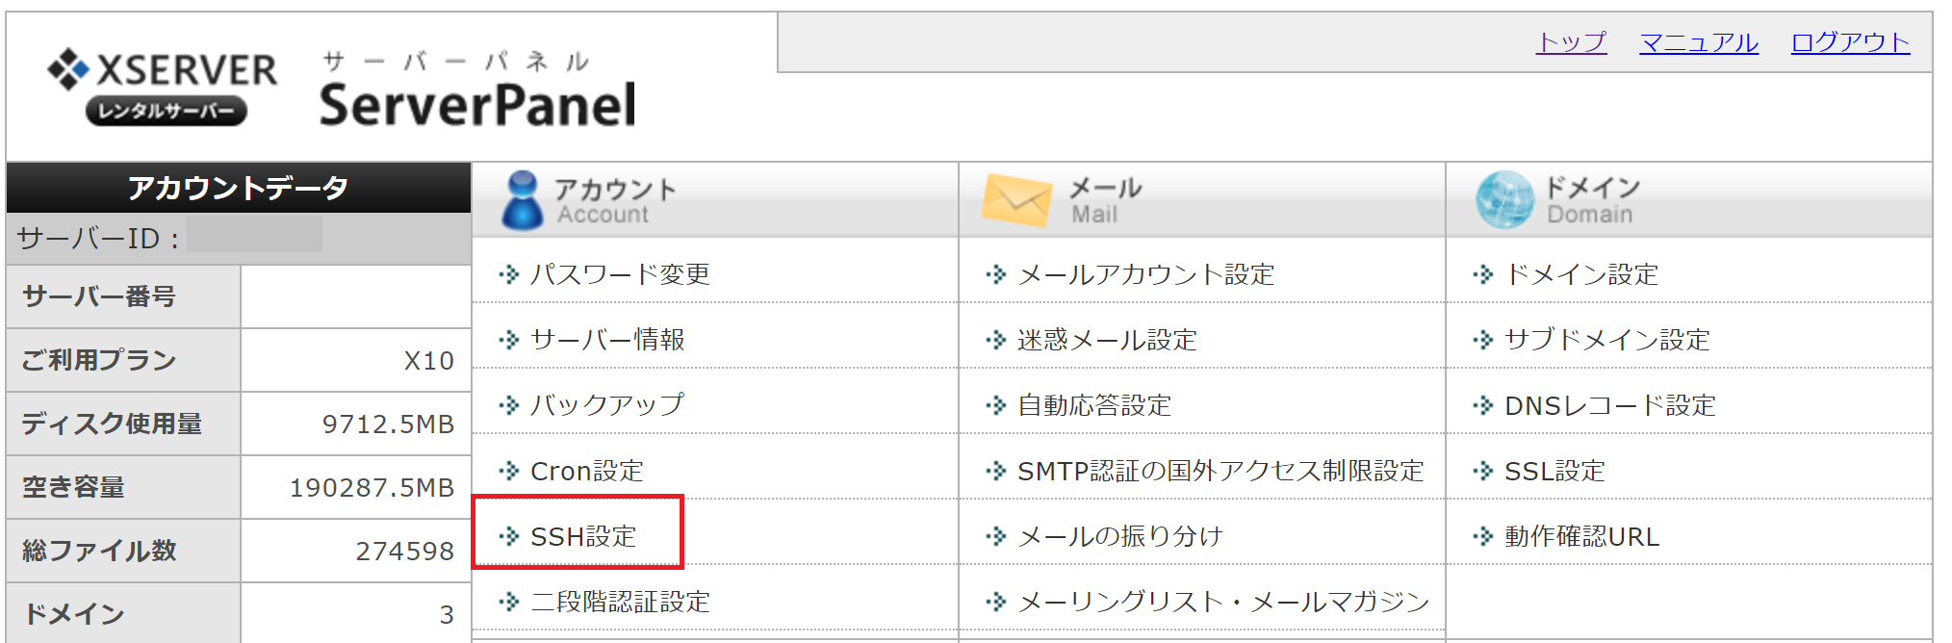Go to 迷惑メール設定
Screen dimensions: 1952x643
point(1107,340)
